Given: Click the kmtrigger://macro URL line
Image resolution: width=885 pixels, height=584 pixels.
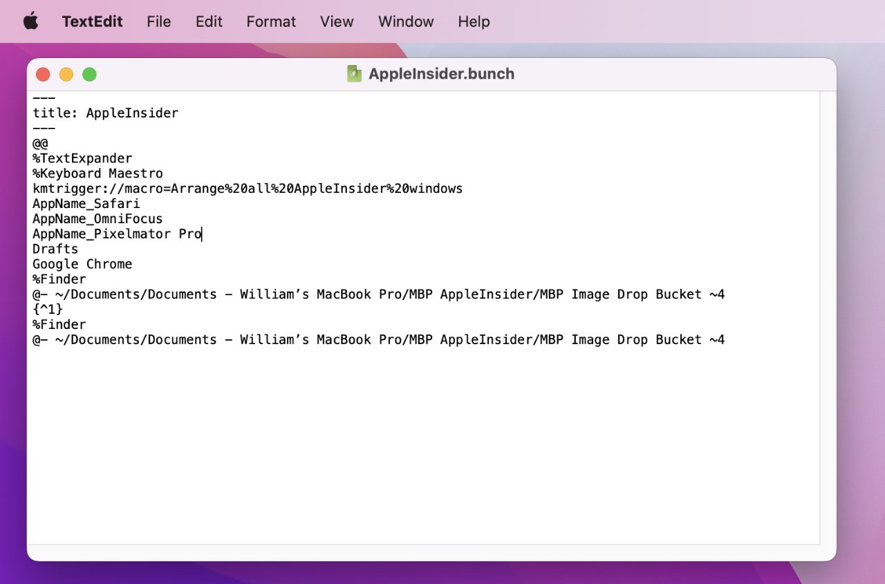Looking at the screenshot, I should coord(248,189).
